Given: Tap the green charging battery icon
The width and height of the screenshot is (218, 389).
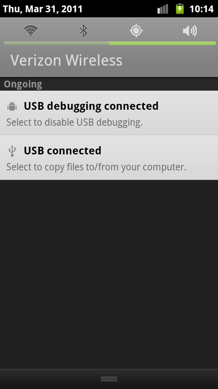Looking at the screenshot, I should (x=180, y=9).
